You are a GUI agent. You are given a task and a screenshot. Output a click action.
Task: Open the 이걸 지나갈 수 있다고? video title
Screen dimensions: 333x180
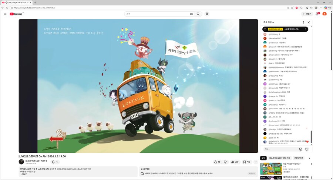point(292,164)
